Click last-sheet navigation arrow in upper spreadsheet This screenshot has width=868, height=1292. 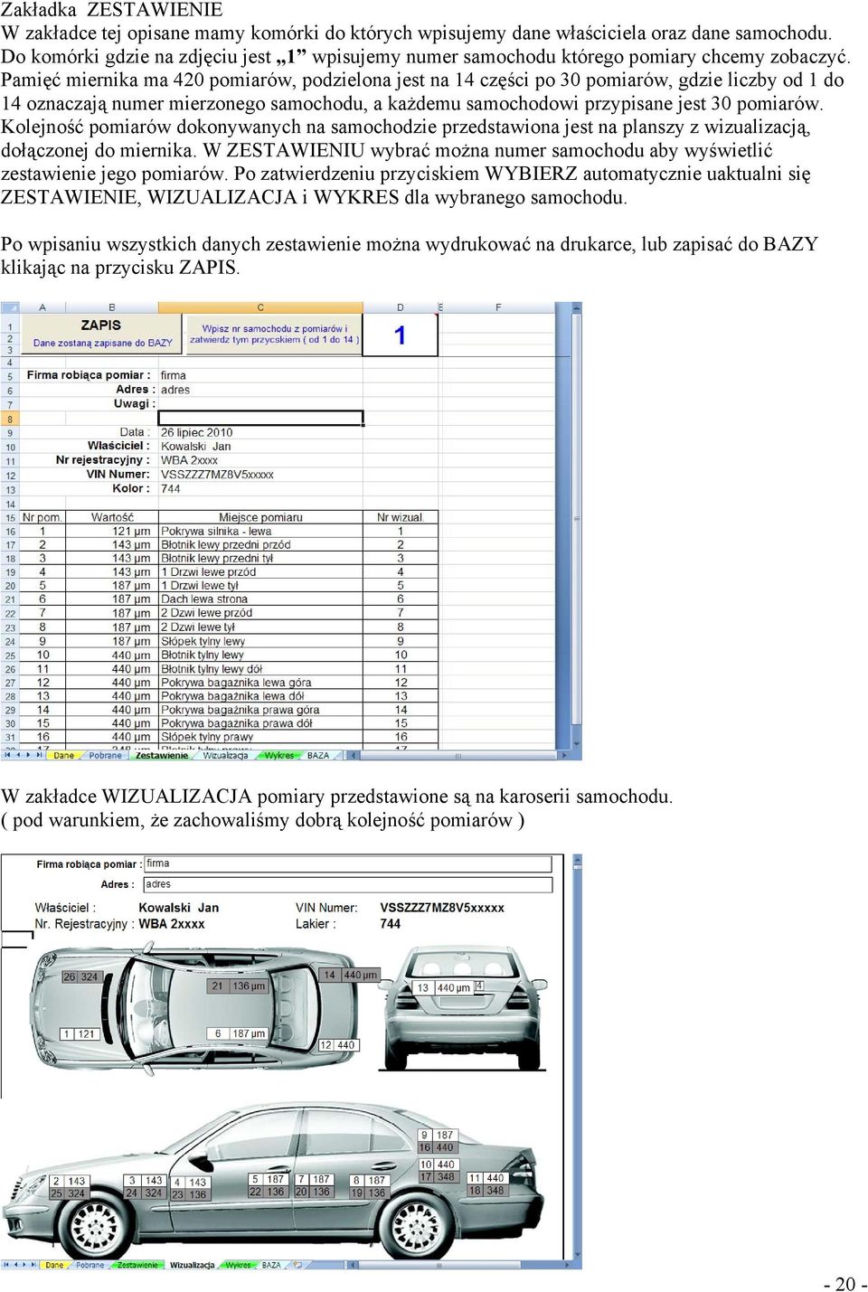point(41,755)
